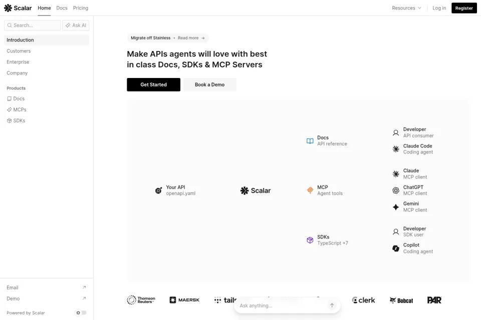
Task: Click the PAR logo
Action: tap(434, 300)
